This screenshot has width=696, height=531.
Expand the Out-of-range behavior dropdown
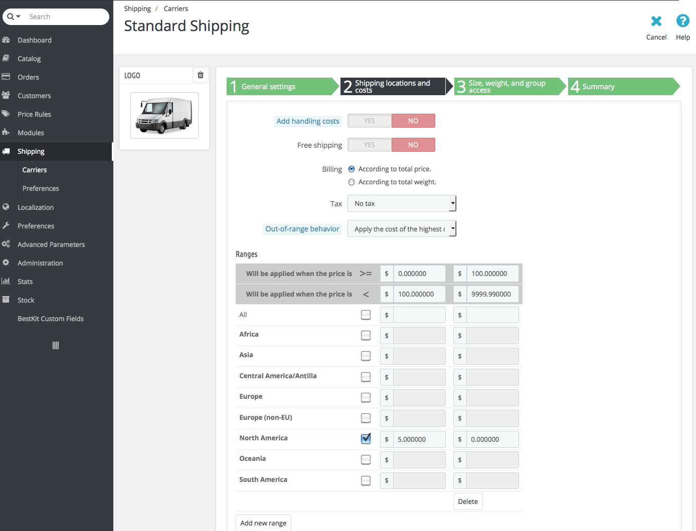(x=402, y=229)
